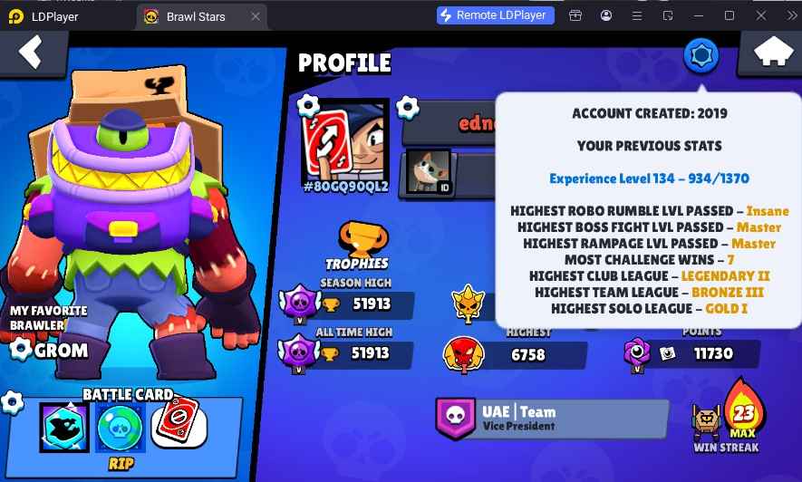This screenshot has height=482, width=802.
Task: Open the cat ID avatar
Action: tap(428, 172)
